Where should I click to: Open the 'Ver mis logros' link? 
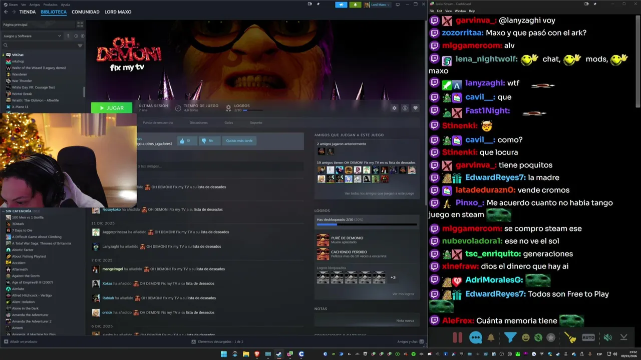(x=403, y=294)
